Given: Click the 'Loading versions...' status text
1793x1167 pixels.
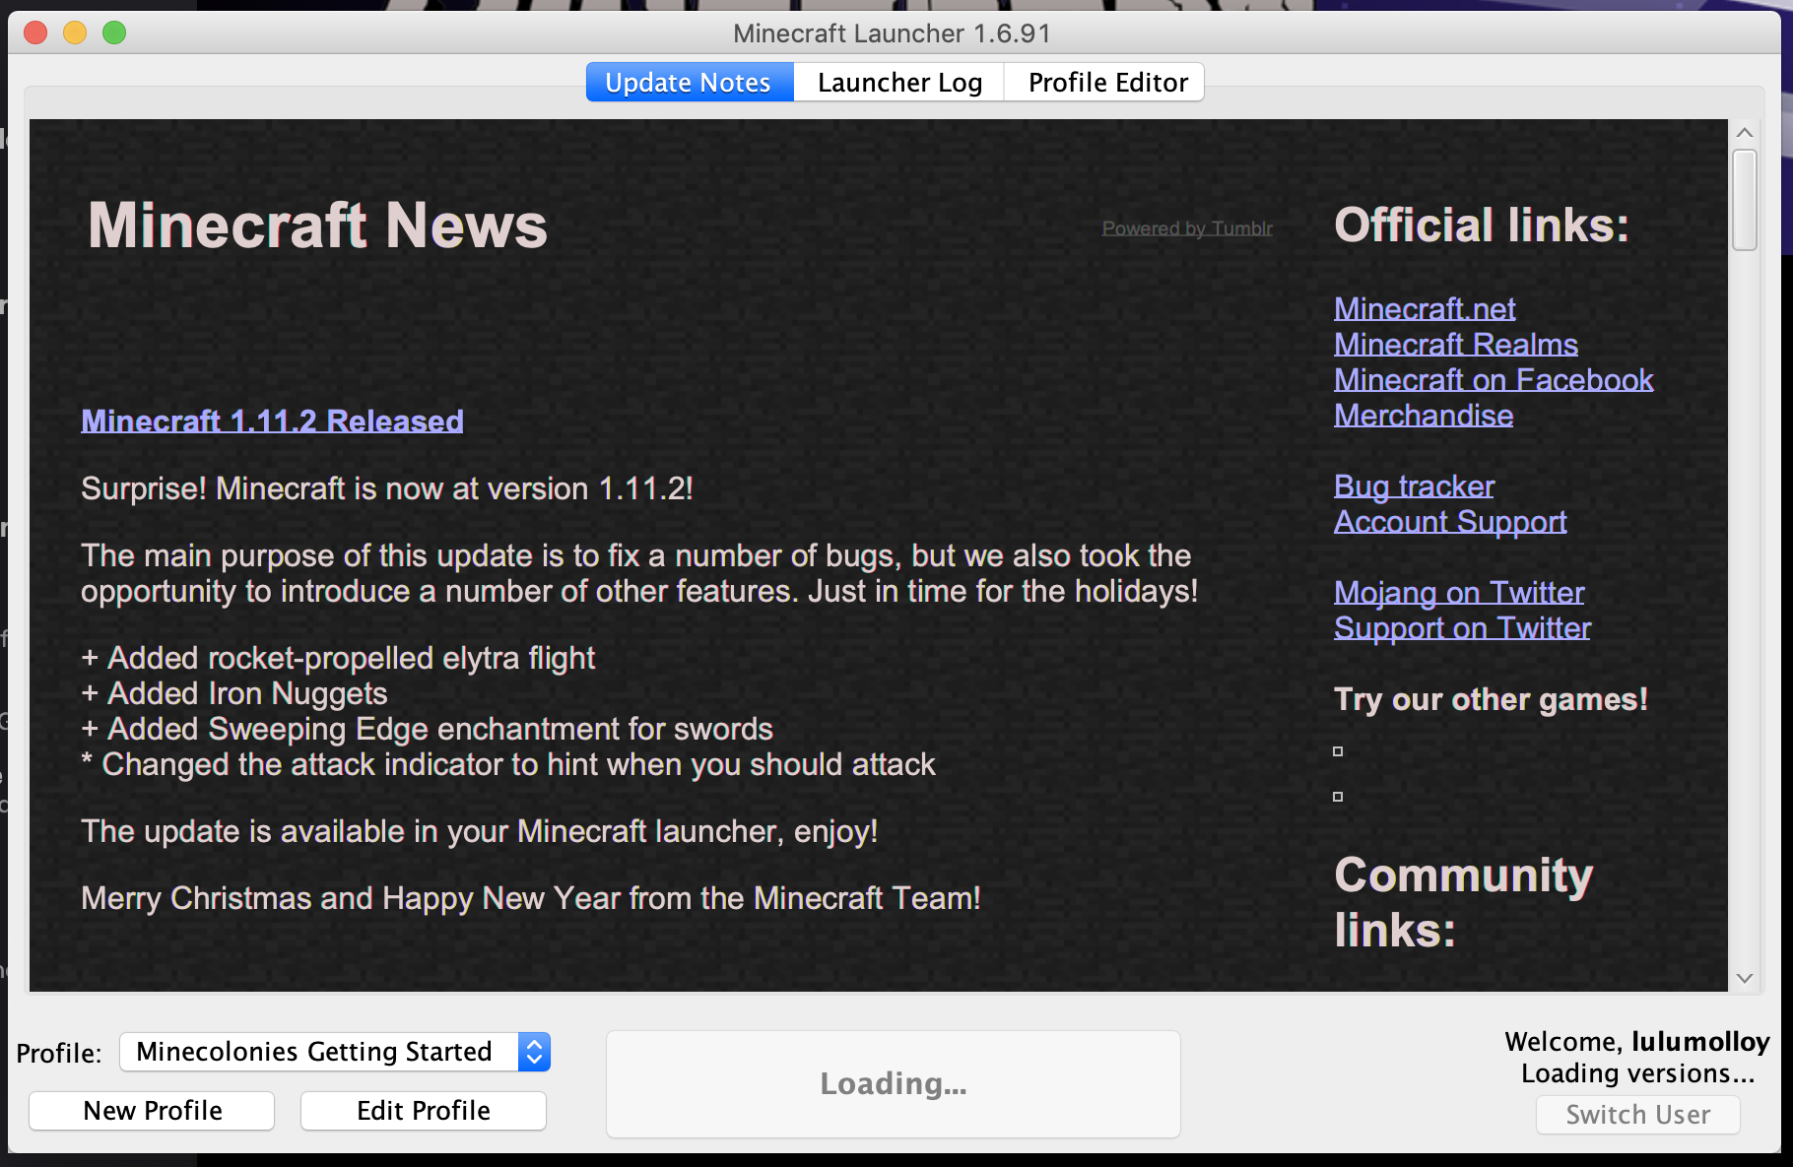Looking at the screenshot, I should tap(1638, 1073).
